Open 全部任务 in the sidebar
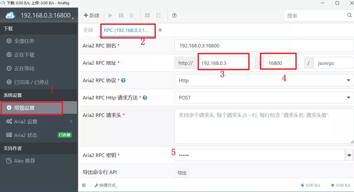Screen dimensions: 354x192 coord(39,41)
